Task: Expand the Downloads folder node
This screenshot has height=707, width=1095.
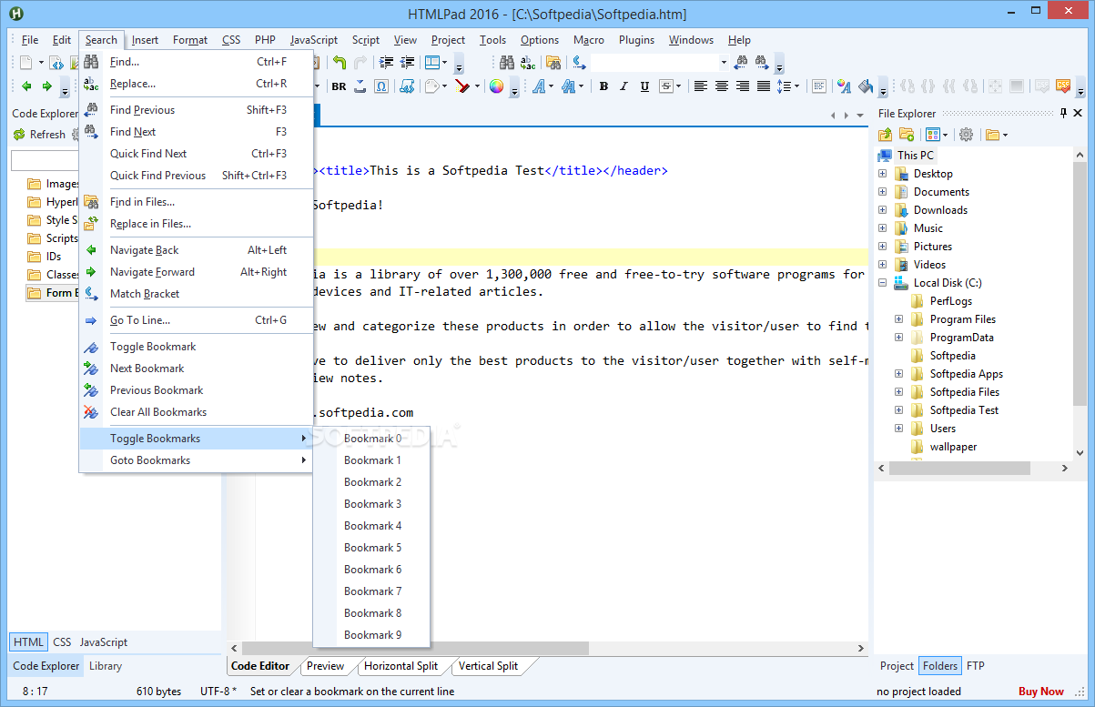Action: pos(882,210)
